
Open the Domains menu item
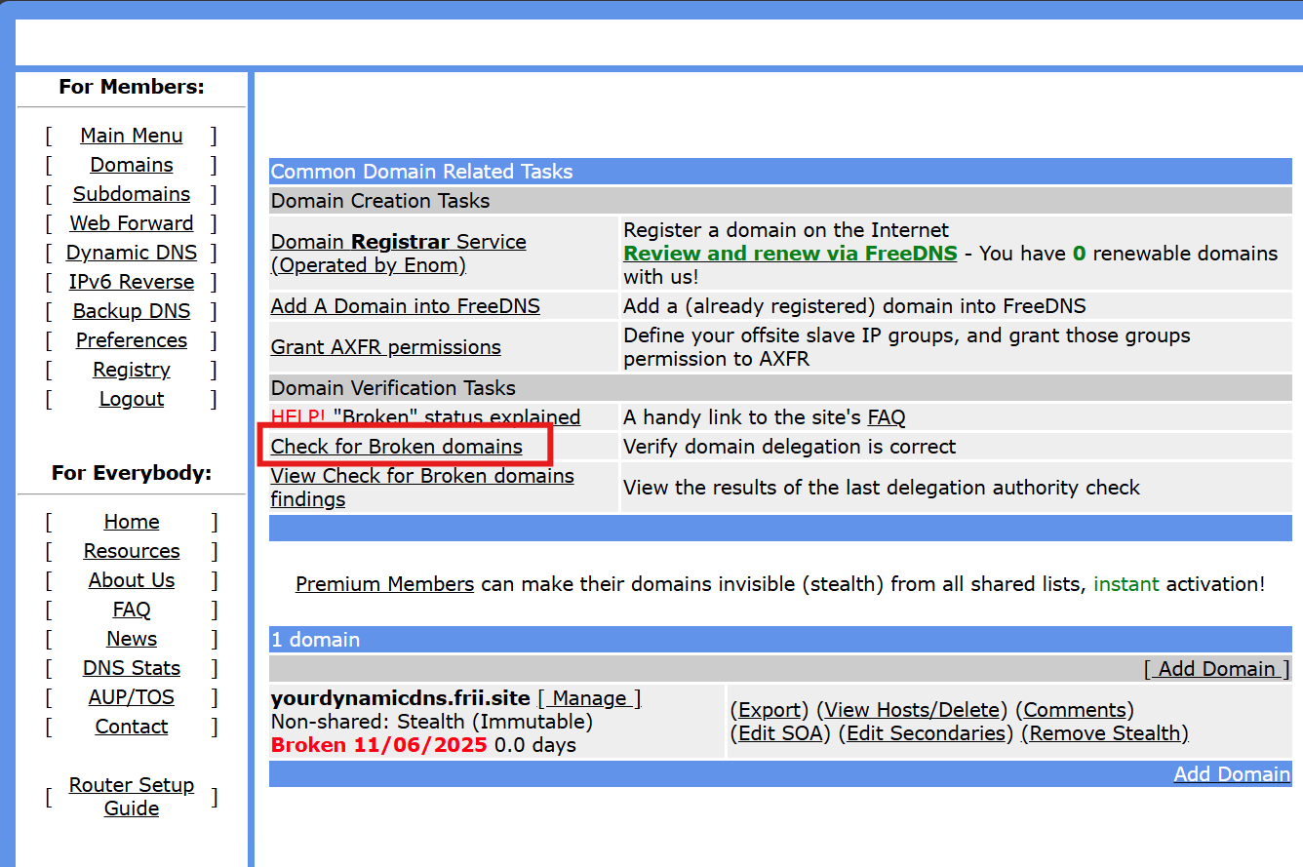coord(132,165)
